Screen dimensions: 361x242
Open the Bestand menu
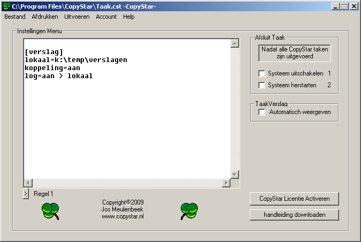pos(15,17)
